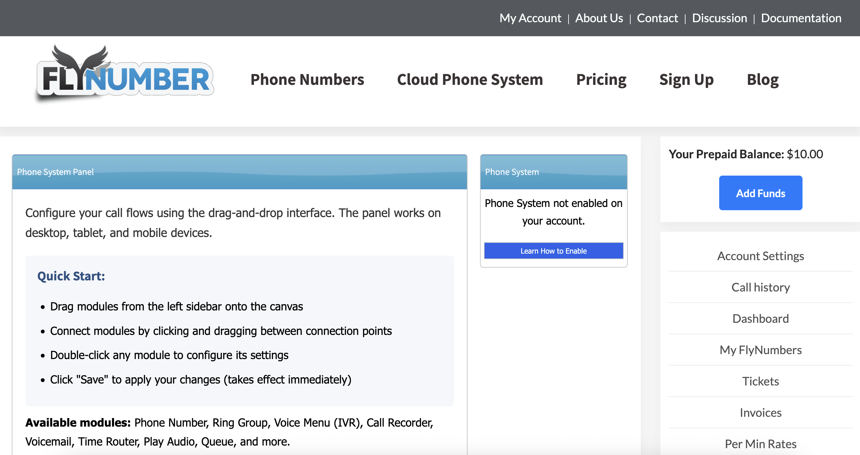View Invoices from sidebar menu
The height and width of the screenshot is (455, 860).
(760, 413)
